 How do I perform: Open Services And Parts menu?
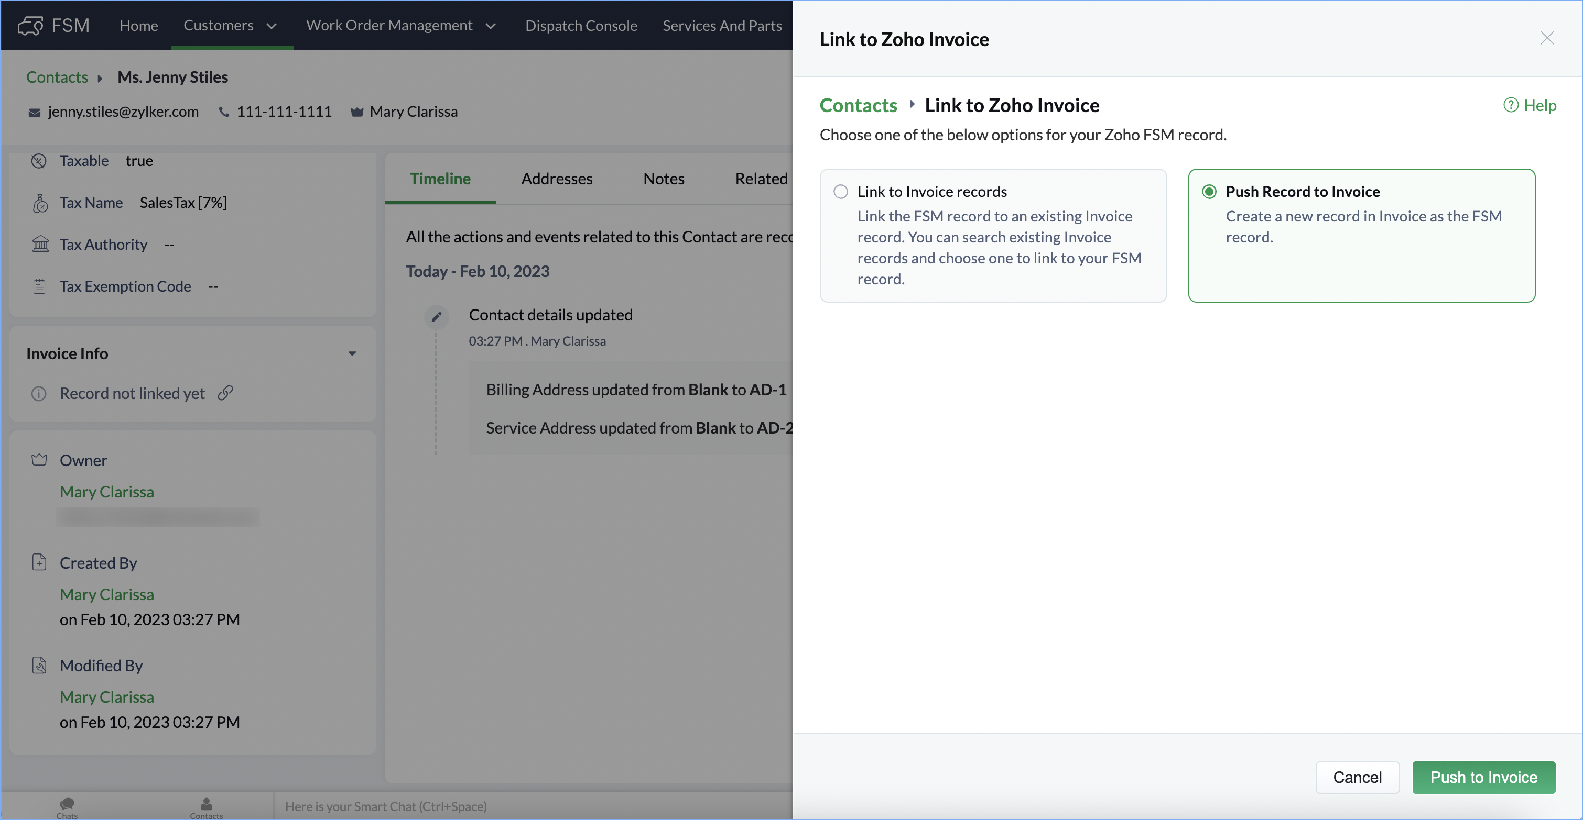722,25
